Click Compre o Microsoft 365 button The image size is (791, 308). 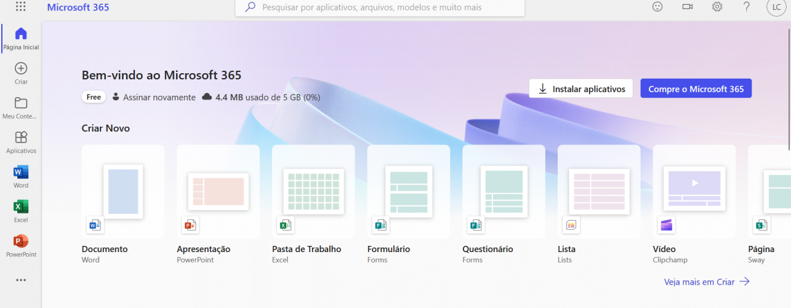[696, 89]
